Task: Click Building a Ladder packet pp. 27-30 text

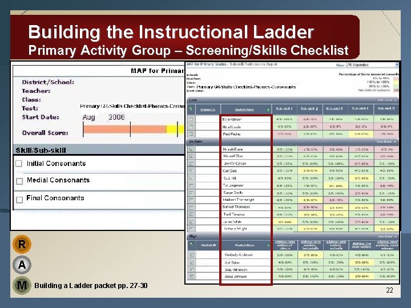Action: (91, 286)
